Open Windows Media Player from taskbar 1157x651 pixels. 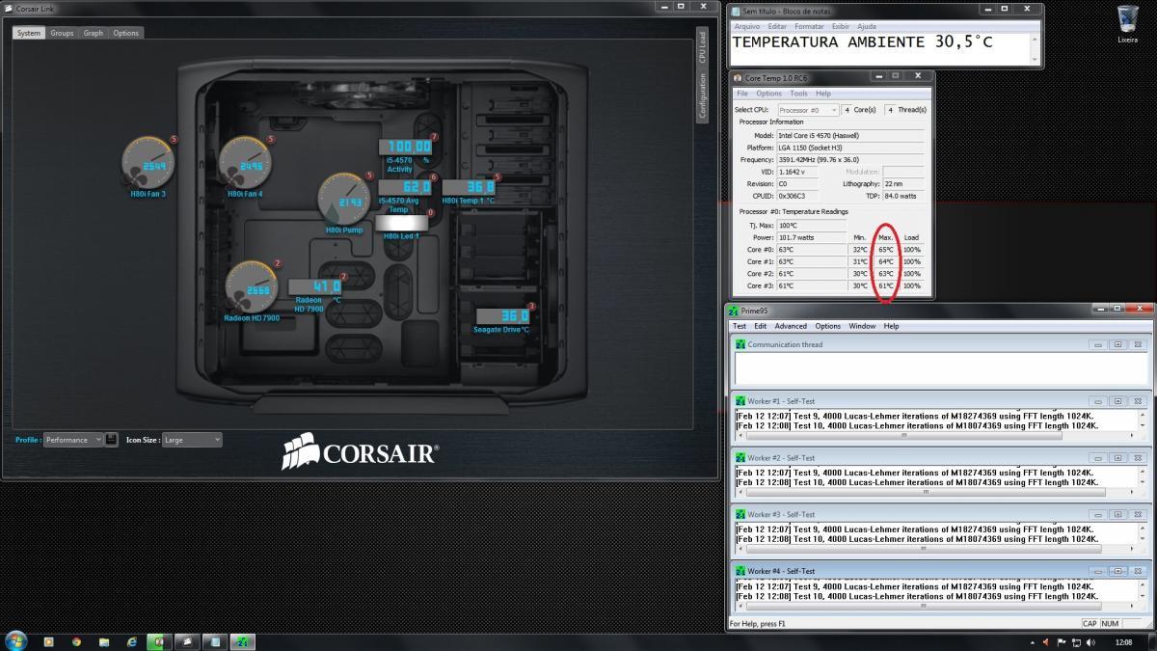pos(48,641)
